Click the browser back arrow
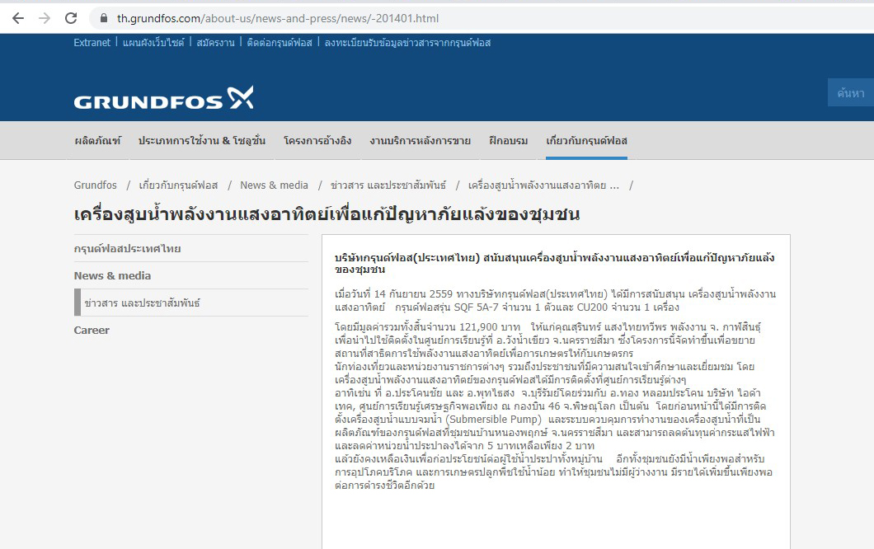The width and height of the screenshot is (874, 549). (18, 18)
